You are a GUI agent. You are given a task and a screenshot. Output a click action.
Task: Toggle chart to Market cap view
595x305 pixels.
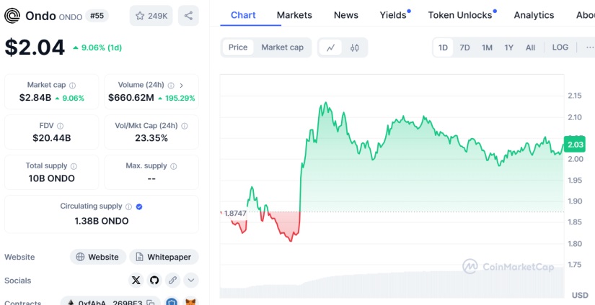click(282, 47)
